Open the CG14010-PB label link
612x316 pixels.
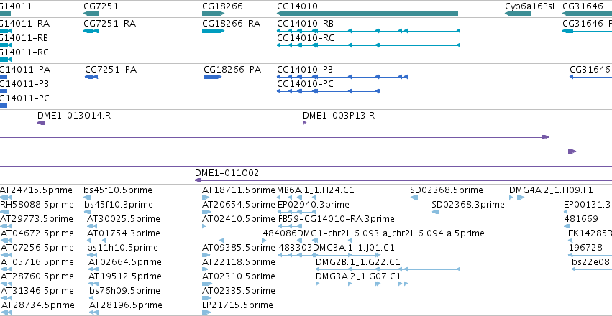tap(305, 70)
